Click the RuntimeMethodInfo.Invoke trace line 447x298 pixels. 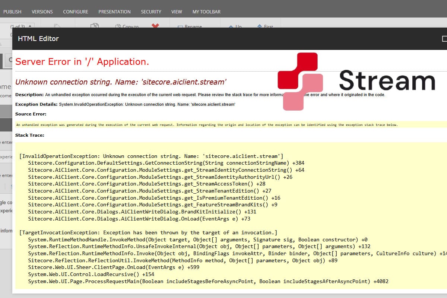tap(237, 253)
